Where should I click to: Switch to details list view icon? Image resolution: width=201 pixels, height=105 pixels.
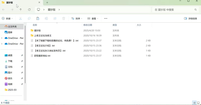(194, 103)
